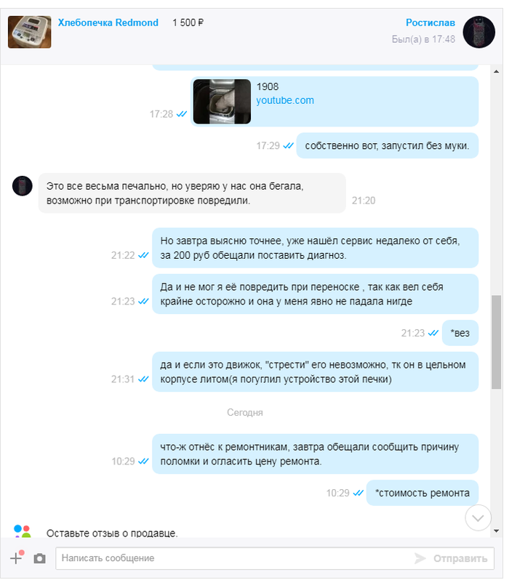Click the scrollbar up arrow
Screen dimensions: 509x580
tap(496, 71)
